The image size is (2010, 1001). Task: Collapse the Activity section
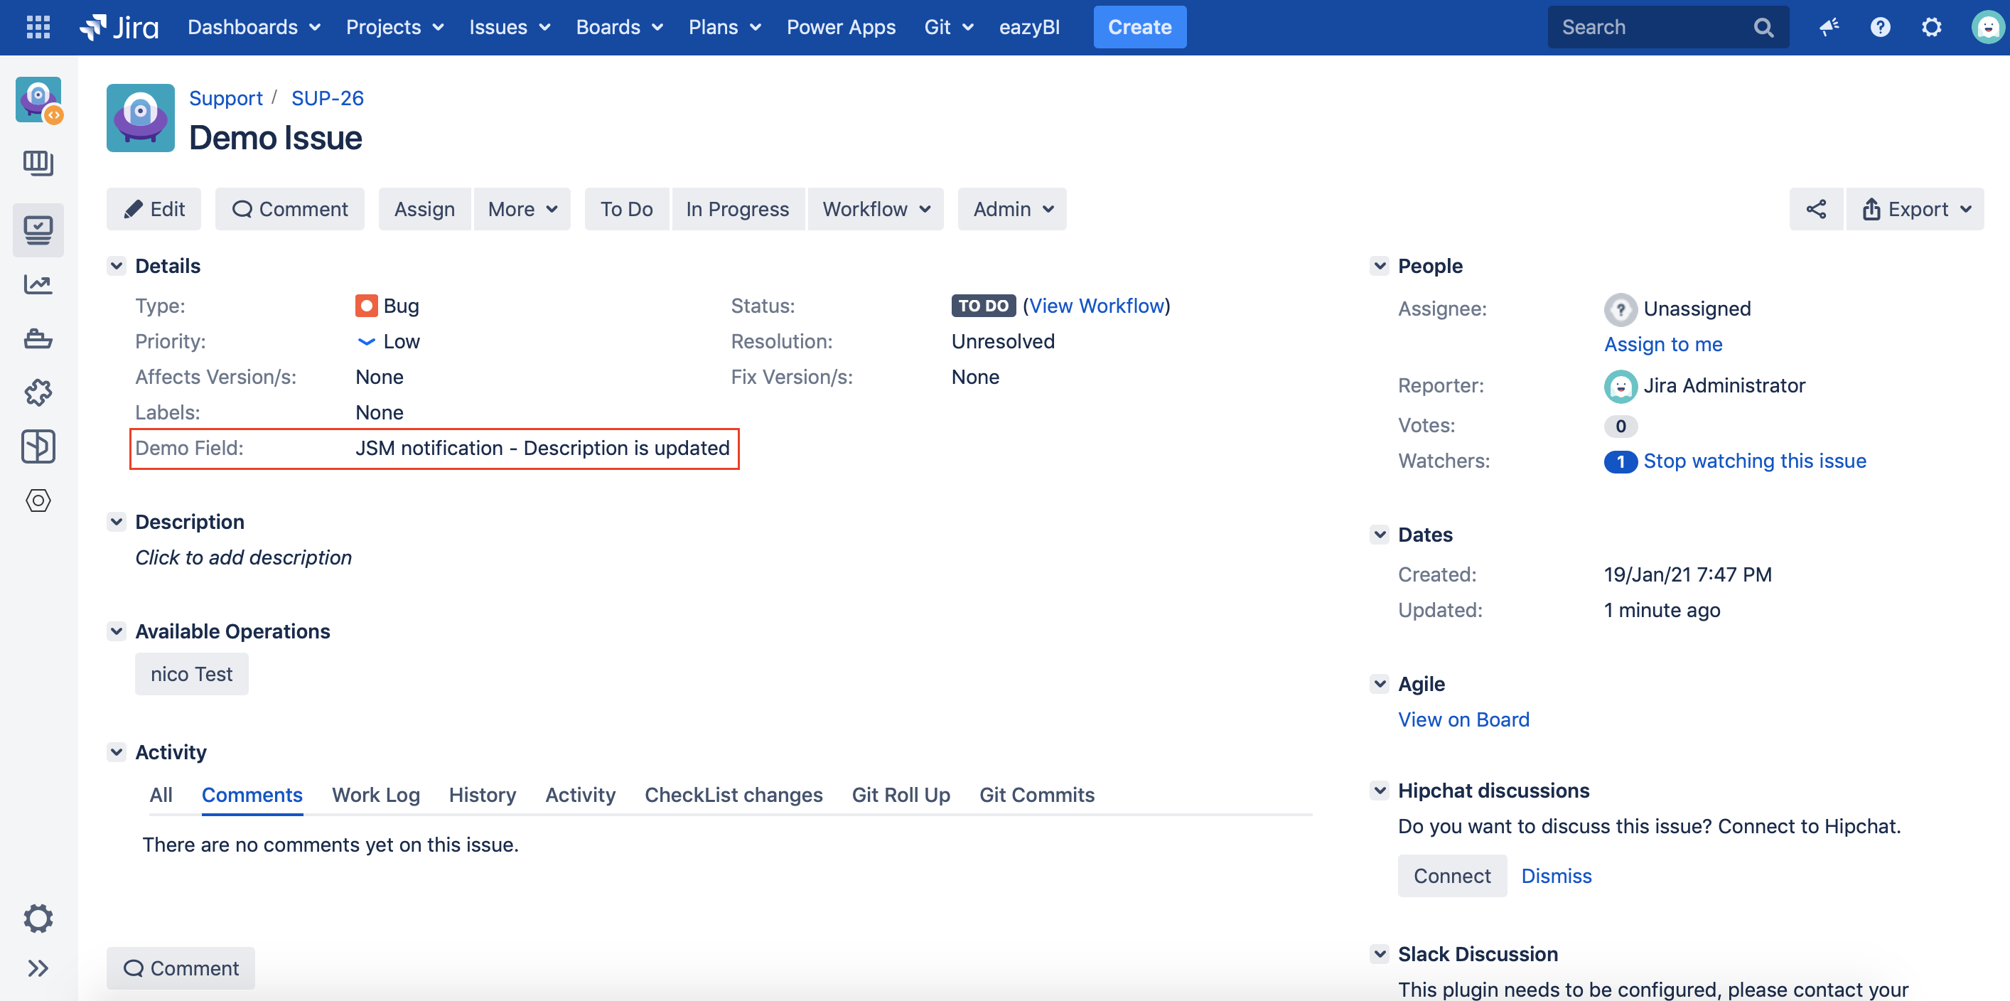pos(117,752)
